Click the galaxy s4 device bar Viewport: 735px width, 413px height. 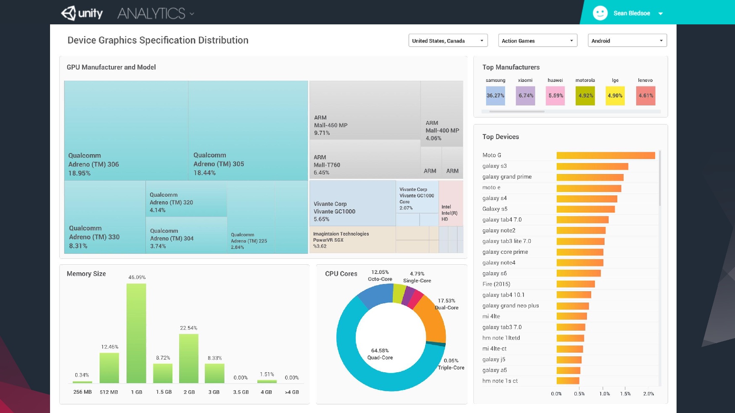pos(587,199)
